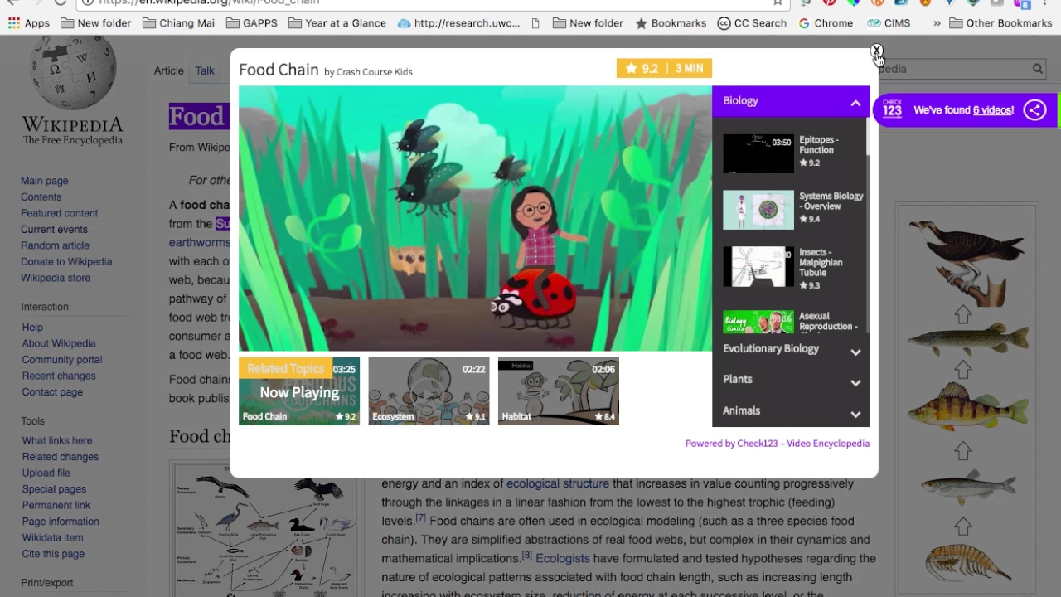The height and width of the screenshot is (597, 1061).
Task: Switch to the Talk tab
Action: [205, 70]
